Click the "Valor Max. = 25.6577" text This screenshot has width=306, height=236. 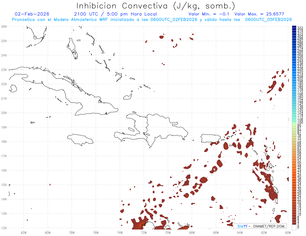coord(259,14)
